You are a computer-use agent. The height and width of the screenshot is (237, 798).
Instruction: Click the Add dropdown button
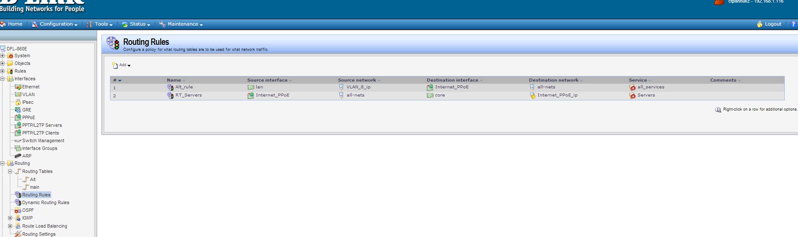point(122,65)
